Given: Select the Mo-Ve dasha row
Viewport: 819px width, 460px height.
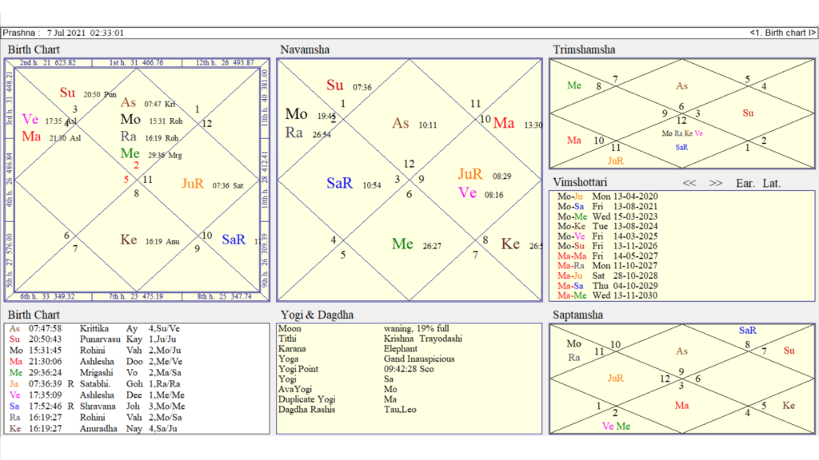Looking at the screenshot, I should click(x=608, y=236).
